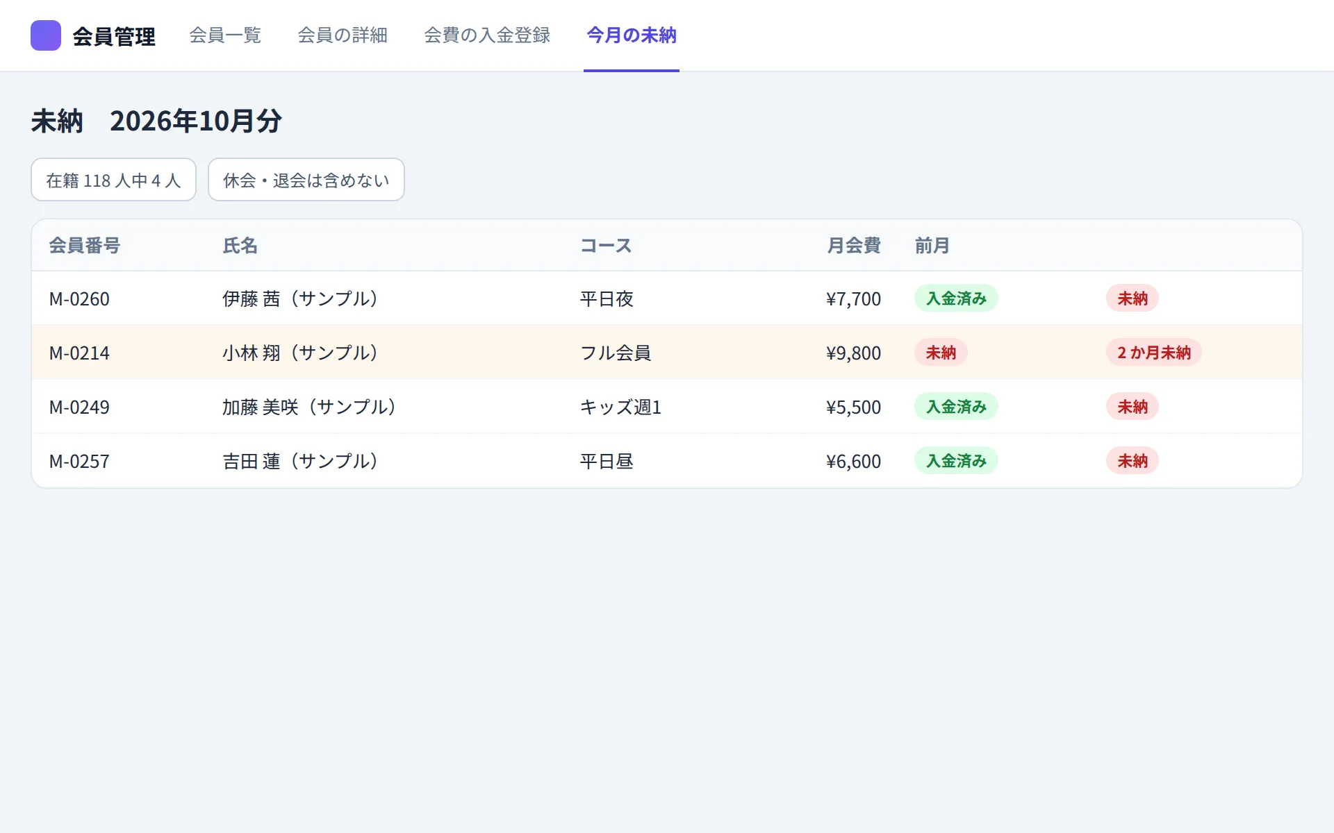
Task: Select member number M-0260
Action: 79,298
